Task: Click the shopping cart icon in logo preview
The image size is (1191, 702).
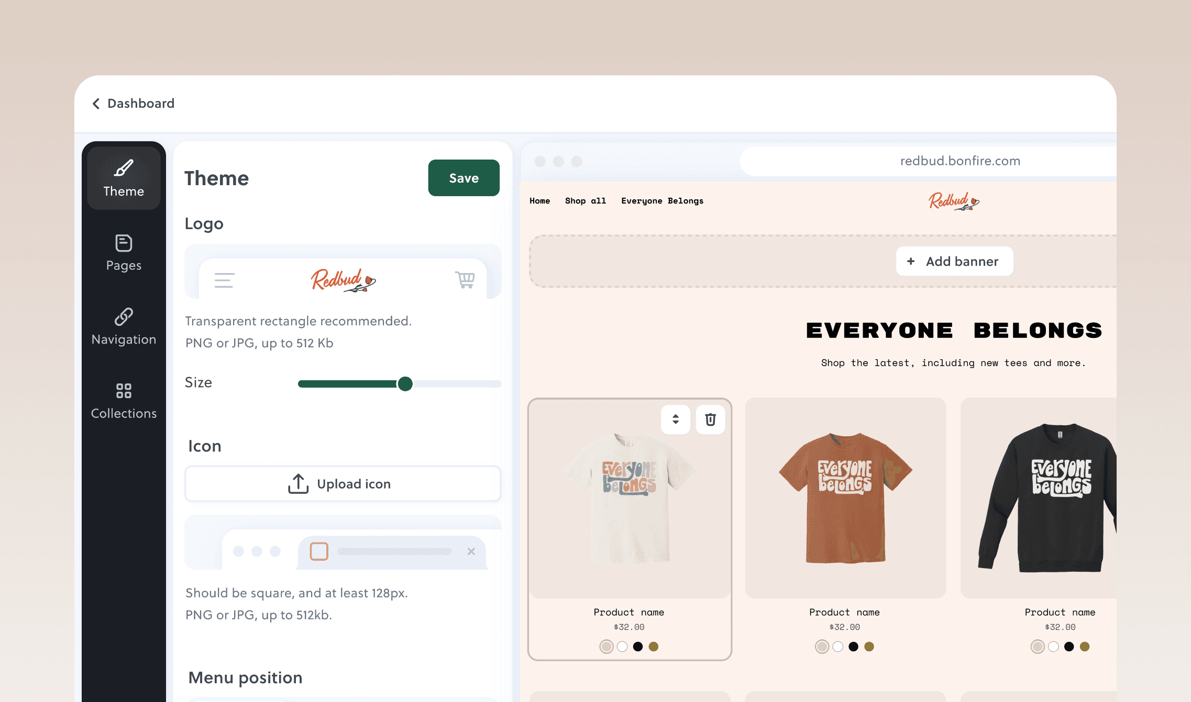Action: [465, 280]
